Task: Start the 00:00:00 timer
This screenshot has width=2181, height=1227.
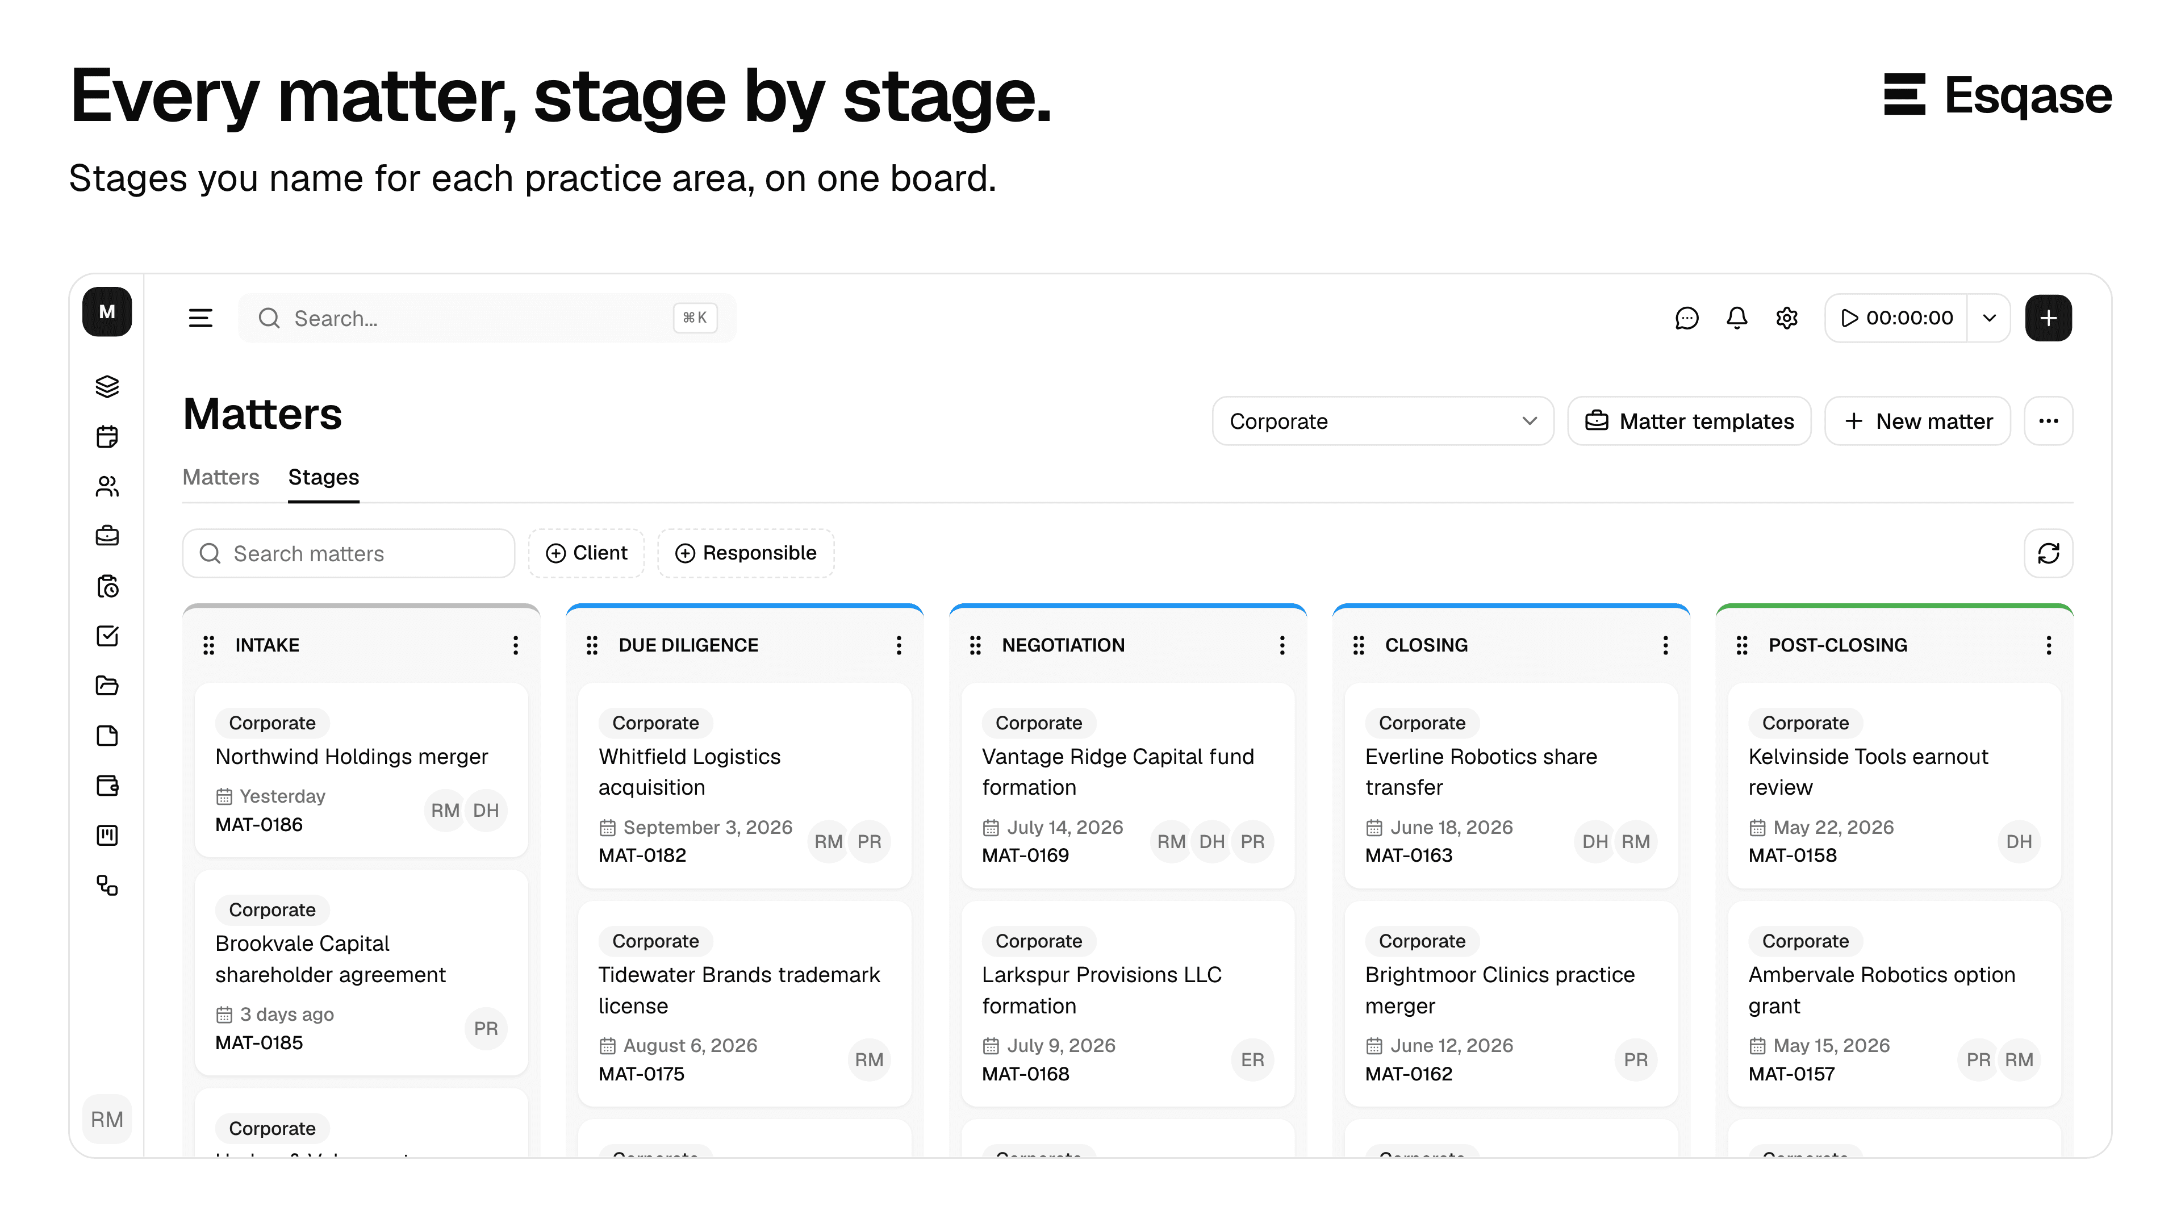Action: (x=1896, y=318)
